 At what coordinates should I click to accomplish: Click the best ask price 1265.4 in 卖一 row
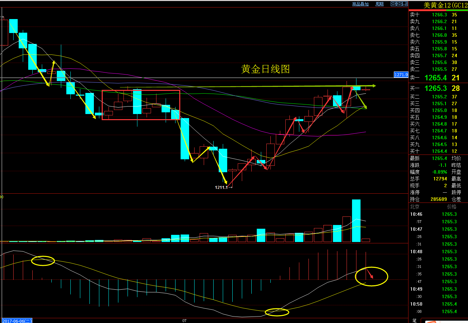coord(436,78)
